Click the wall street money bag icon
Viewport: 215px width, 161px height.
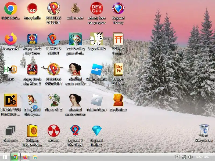tap(75, 9)
